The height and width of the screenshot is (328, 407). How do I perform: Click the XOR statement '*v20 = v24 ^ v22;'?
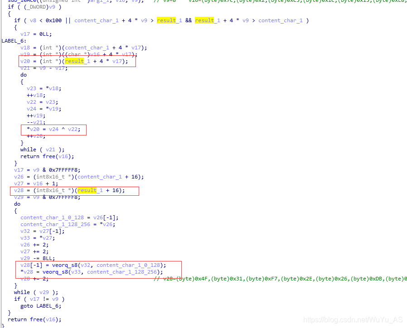(53, 129)
